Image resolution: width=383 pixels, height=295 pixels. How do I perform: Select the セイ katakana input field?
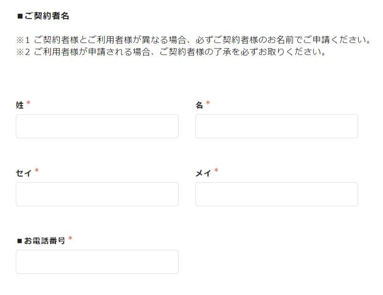click(97, 194)
